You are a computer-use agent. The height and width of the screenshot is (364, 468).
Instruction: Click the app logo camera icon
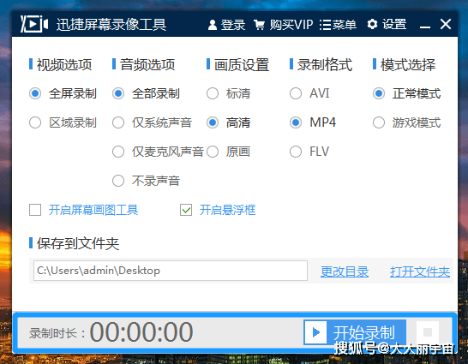(34, 24)
